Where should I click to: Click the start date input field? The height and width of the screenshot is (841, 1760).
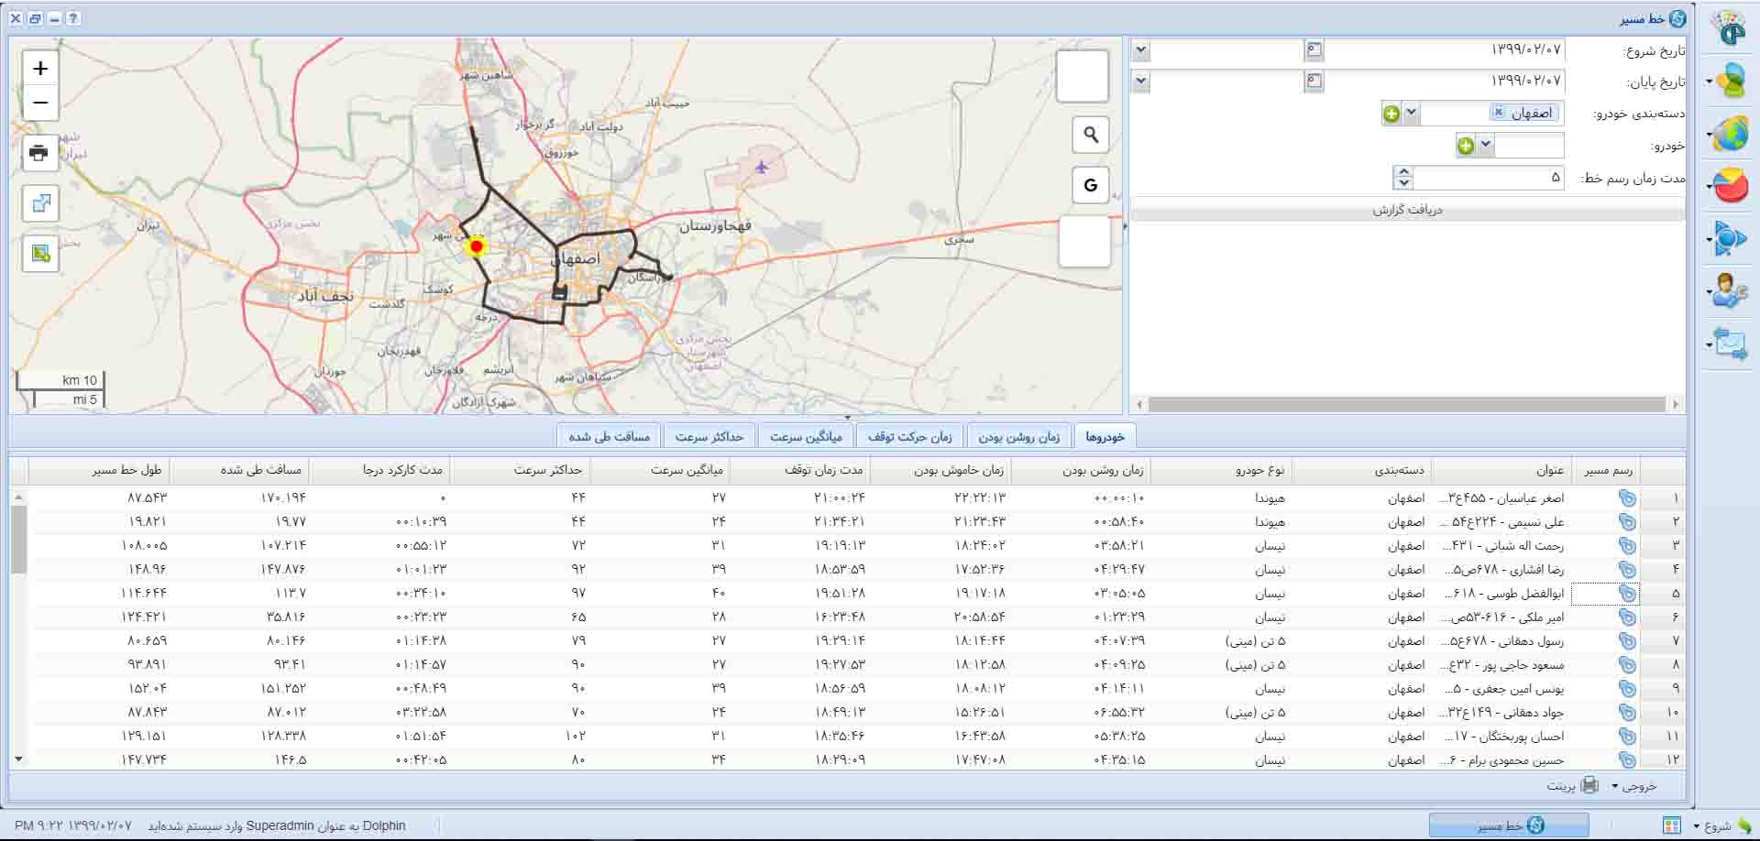(1444, 49)
